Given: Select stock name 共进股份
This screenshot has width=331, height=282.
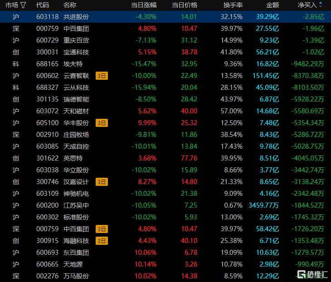Looking at the screenshot, I should pyautogui.click(x=76, y=17).
